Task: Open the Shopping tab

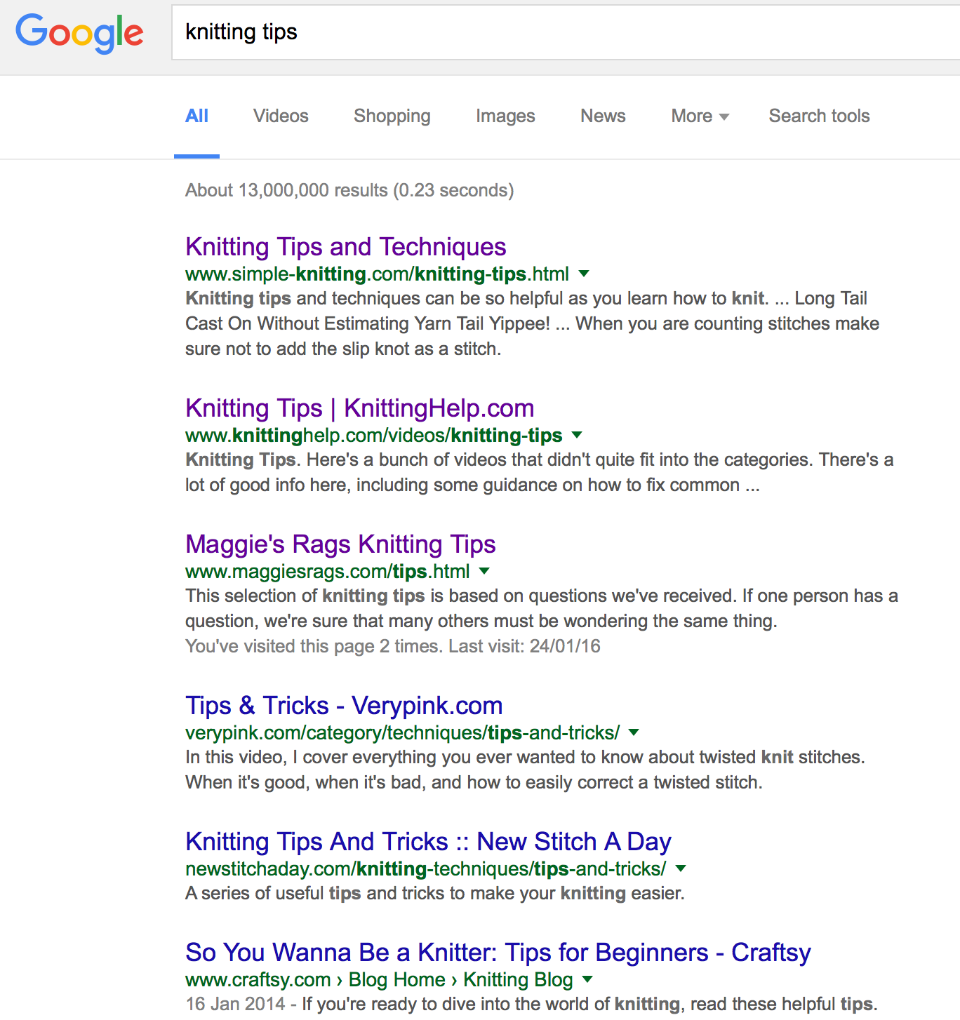Action: point(392,116)
